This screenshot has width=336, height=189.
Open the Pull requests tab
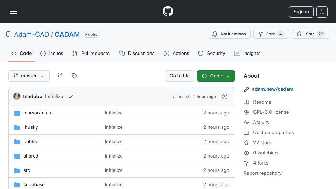pos(91,53)
